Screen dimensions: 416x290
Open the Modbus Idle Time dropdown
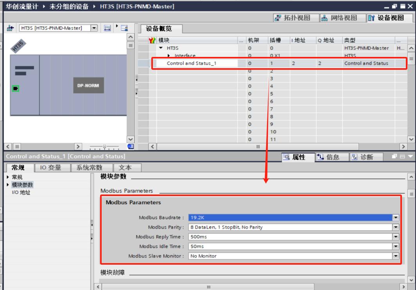tap(396, 246)
